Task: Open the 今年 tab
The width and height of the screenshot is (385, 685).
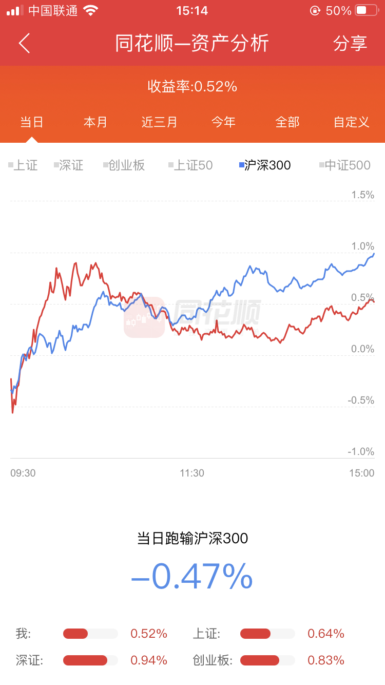Action: click(x=224, y=122)
